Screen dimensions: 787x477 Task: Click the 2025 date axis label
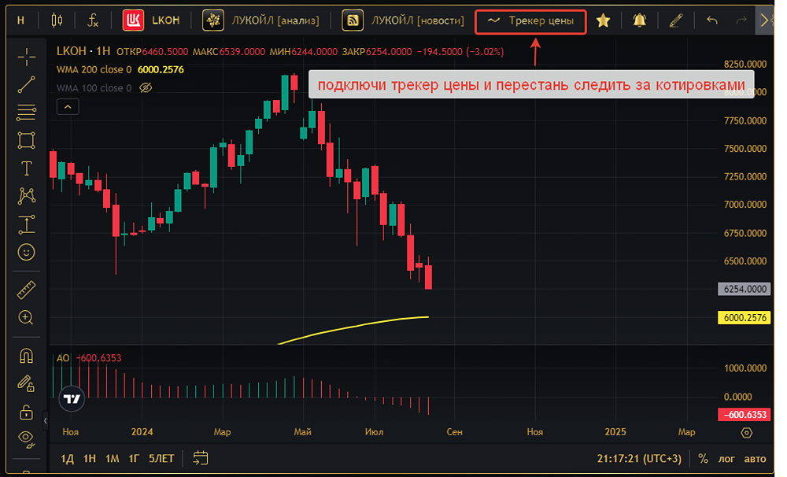615,432
